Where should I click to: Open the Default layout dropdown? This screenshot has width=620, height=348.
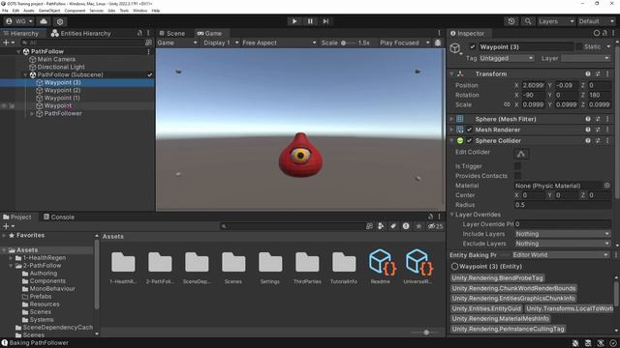coord(596,21)
